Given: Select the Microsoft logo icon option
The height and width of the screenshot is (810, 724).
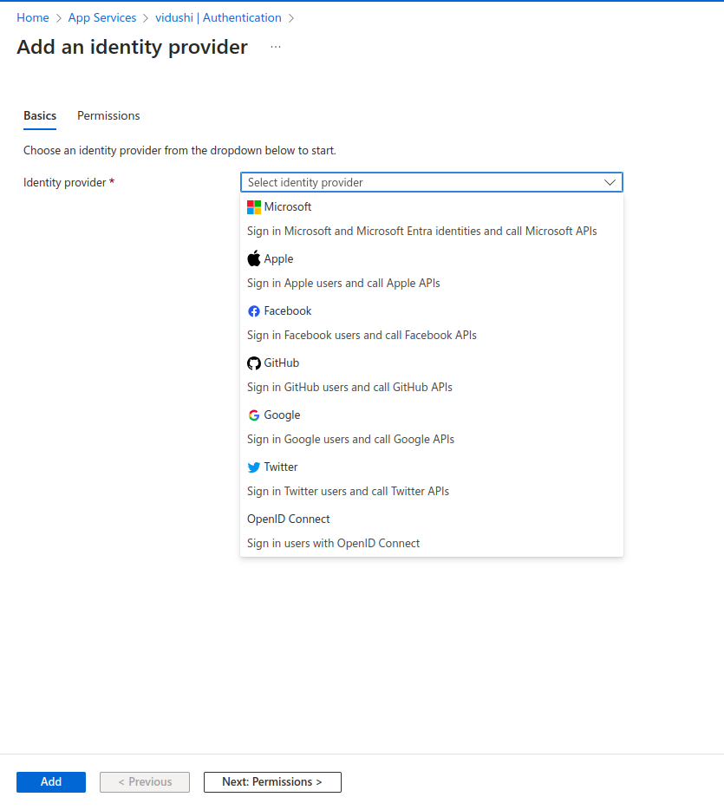Looking at the screenshot, I should 253,207.
